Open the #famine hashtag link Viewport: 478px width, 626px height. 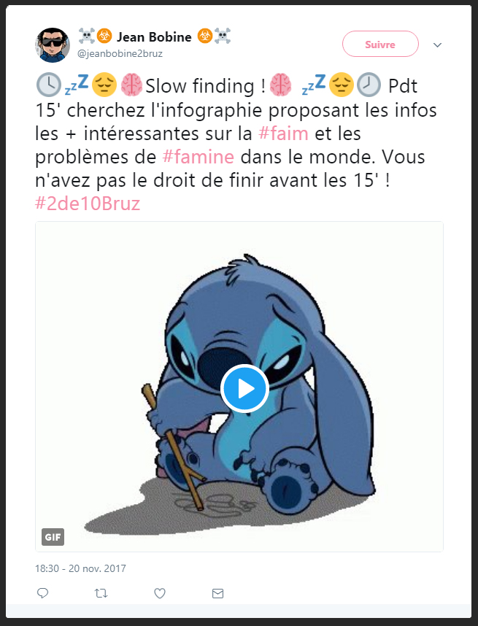tap(198, 157)
